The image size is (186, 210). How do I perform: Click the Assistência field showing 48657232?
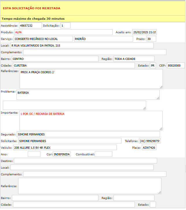pyautogui.click(x=30, y=25)
